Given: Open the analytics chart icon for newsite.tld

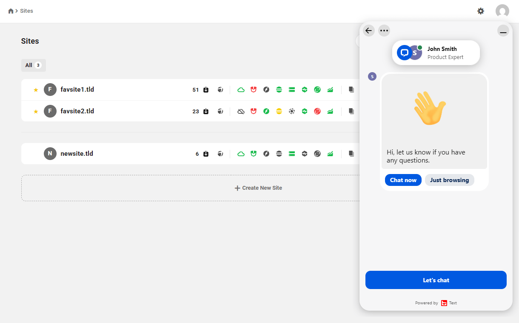Looking at the screenshot, I should pyautogui.click(x=330, y=154).
